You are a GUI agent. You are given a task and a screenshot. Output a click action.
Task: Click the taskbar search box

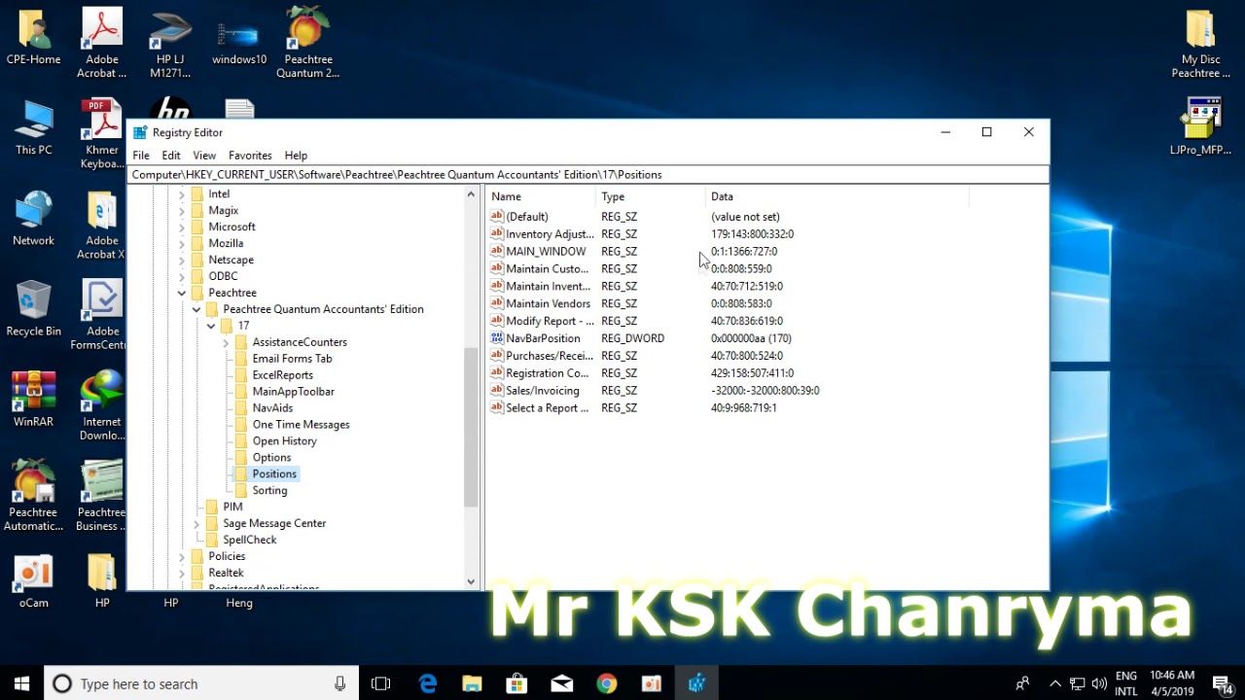202,683
